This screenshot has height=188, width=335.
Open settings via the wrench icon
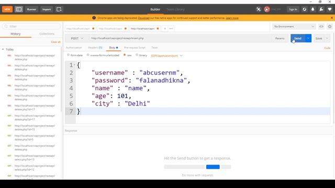click(321, 9)
